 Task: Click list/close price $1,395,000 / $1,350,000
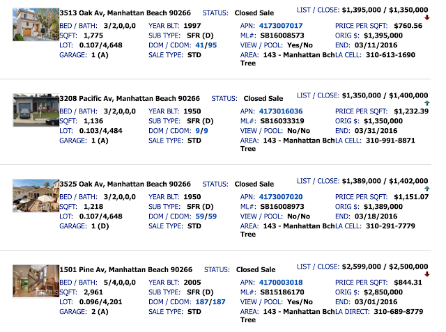385,10
